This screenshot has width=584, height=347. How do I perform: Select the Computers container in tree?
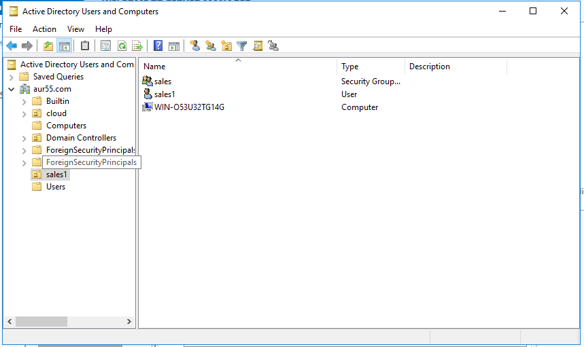click(x=67, y=126)
